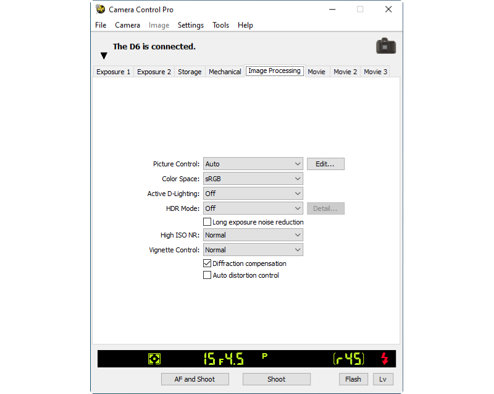This screenshot has height=394, width=494.
Task: Switch to the Exposure 2 tab
Action: (x=154, y=72)
